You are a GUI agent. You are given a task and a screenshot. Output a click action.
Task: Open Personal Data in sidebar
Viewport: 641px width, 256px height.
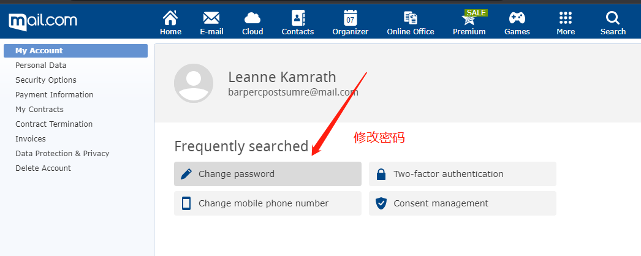(41, 66)
